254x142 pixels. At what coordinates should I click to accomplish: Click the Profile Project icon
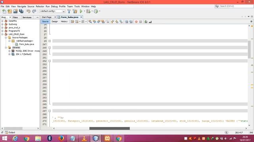[96, 11]
